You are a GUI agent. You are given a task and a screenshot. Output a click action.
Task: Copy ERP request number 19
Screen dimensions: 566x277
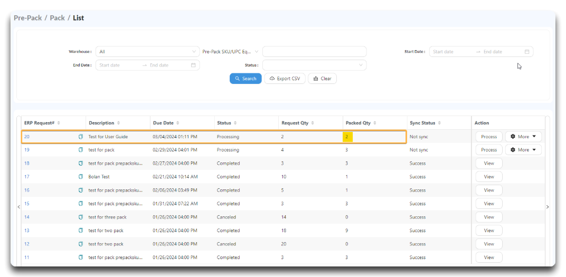click(80, 150)
